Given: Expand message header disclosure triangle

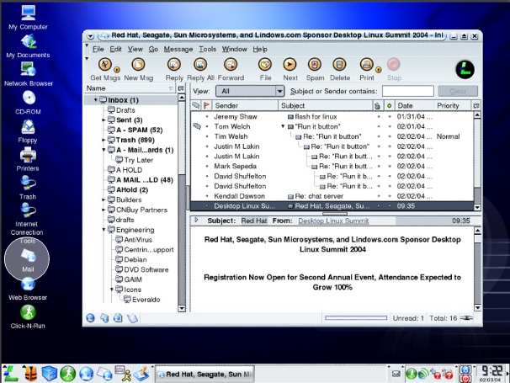Looking at the screenshot, I should pos(196,220).
